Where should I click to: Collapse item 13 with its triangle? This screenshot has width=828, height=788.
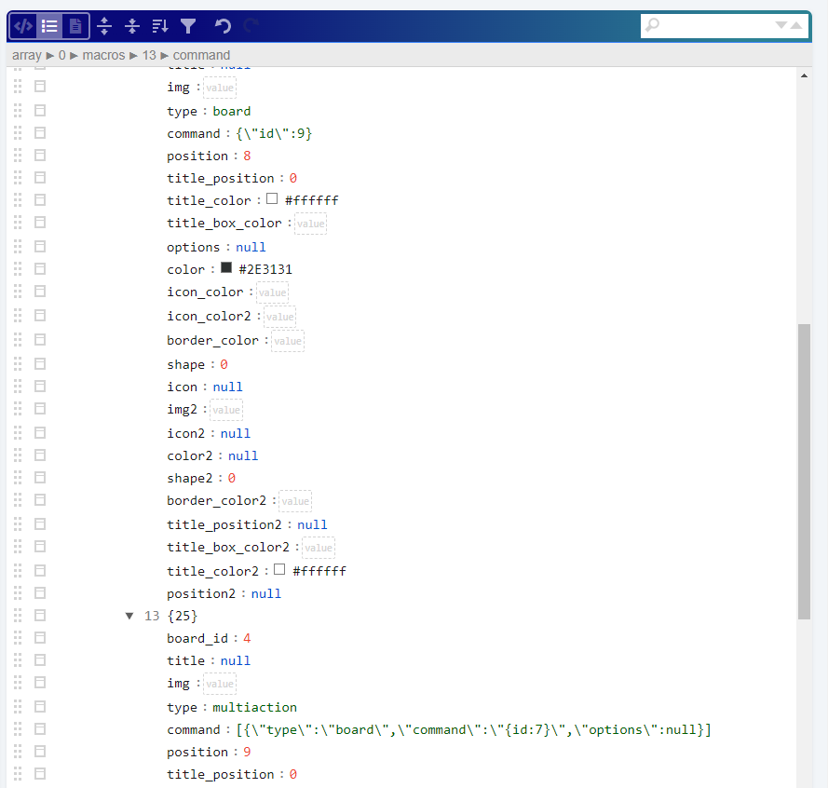[129, 616]
